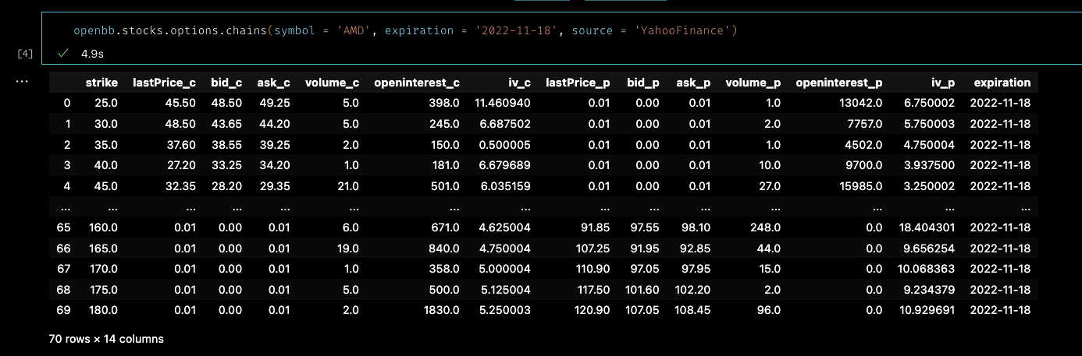Viewport: 1082px width, 356px height.
Task: Click the 1830.0 openinterest_c cell
Action: tap(441, 311)
